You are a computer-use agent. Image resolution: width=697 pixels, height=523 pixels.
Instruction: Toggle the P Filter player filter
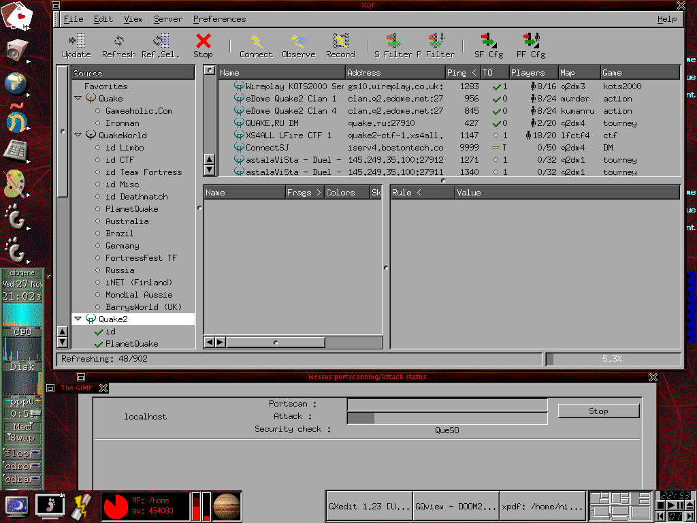[436, 42]
